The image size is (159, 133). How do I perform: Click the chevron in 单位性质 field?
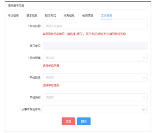click(144, 77)
